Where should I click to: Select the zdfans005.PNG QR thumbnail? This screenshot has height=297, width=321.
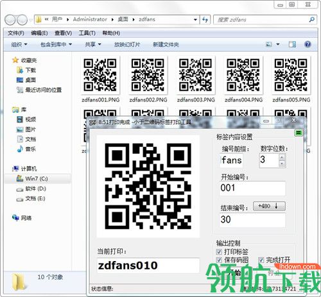[x=291, y=75]
